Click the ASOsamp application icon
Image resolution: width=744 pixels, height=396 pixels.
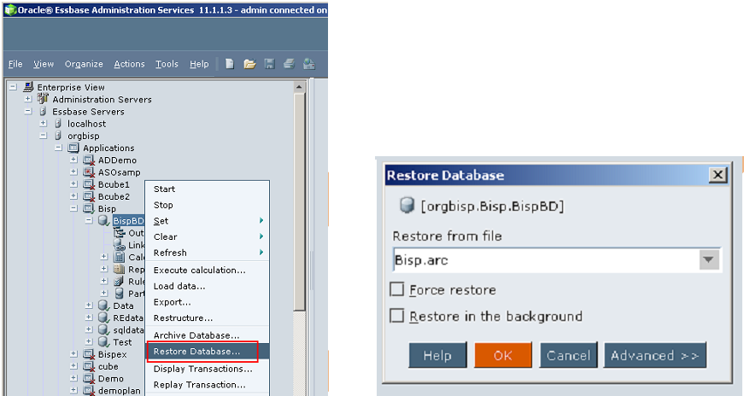point(89,172)
